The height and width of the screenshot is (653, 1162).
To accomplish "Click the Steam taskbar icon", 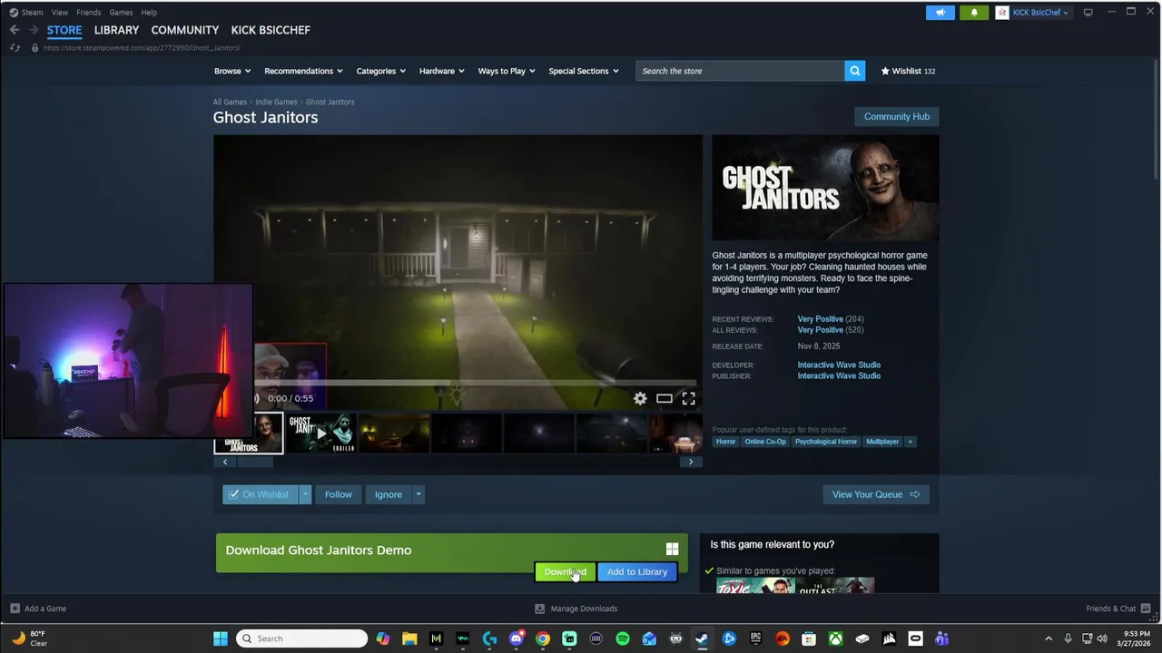I will click(x=703, y=638).
